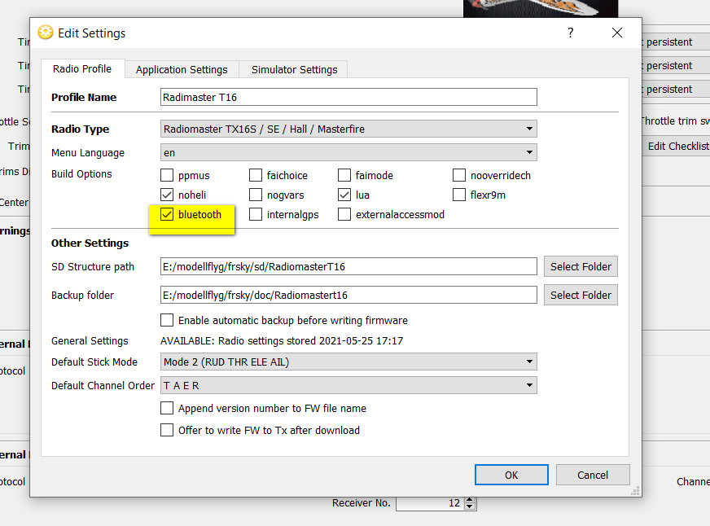Select the Radio Profile tab
The height and width of the screenshot is (526, 710).
(x=82, y=69)
